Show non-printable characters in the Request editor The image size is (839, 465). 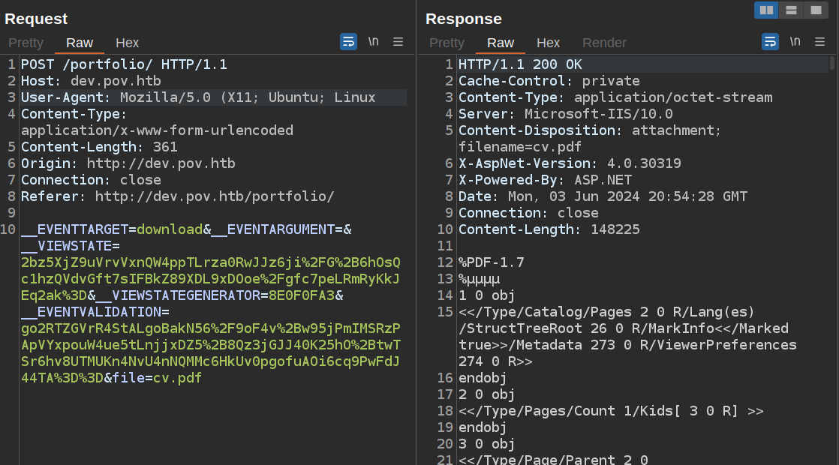[x=373, y=42]
